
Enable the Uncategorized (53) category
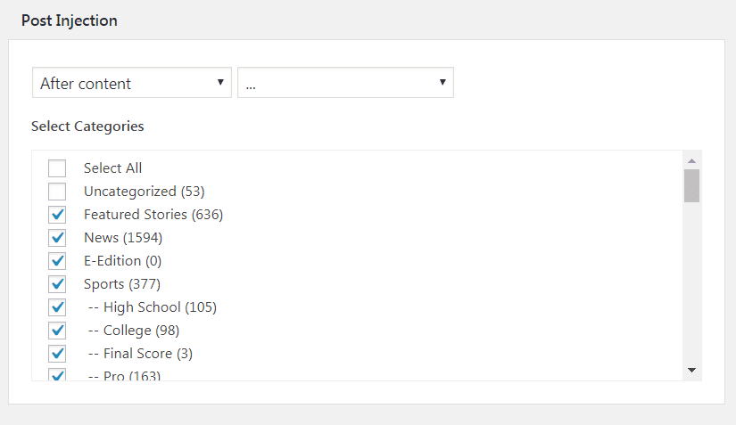tap(57, 192)
